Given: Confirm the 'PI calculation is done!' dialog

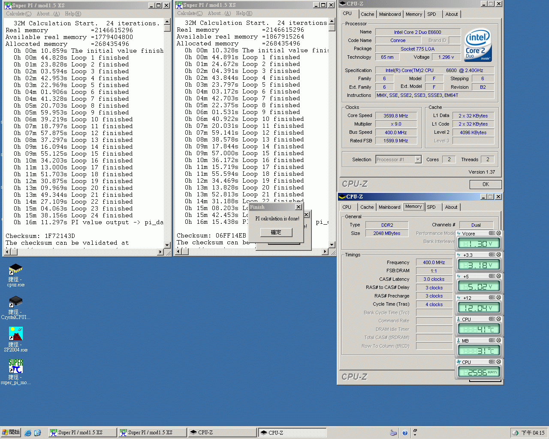Looking at the screenshot, I should [276, 232].
